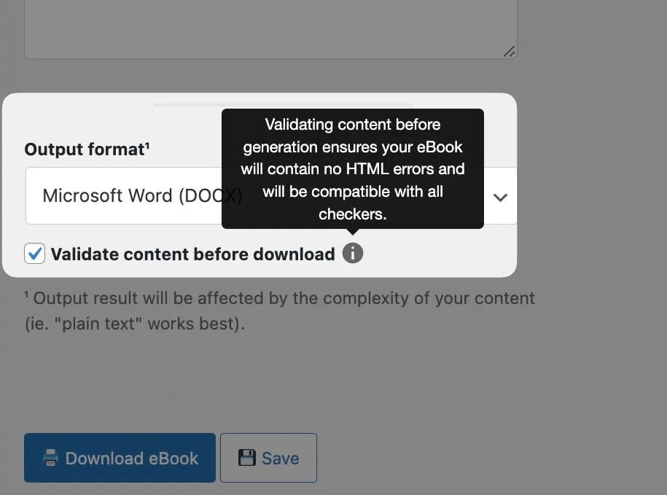Viewport: 667px width, 495px height.
Task: Click the black validation tooltip text
Action: point(353,169)
